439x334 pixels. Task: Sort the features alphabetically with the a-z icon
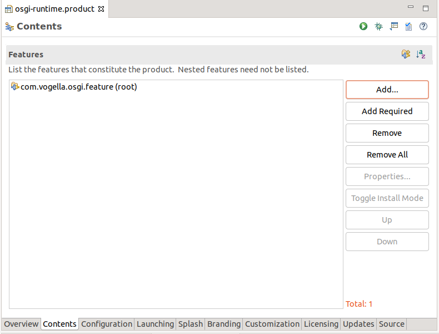point(421,54)
